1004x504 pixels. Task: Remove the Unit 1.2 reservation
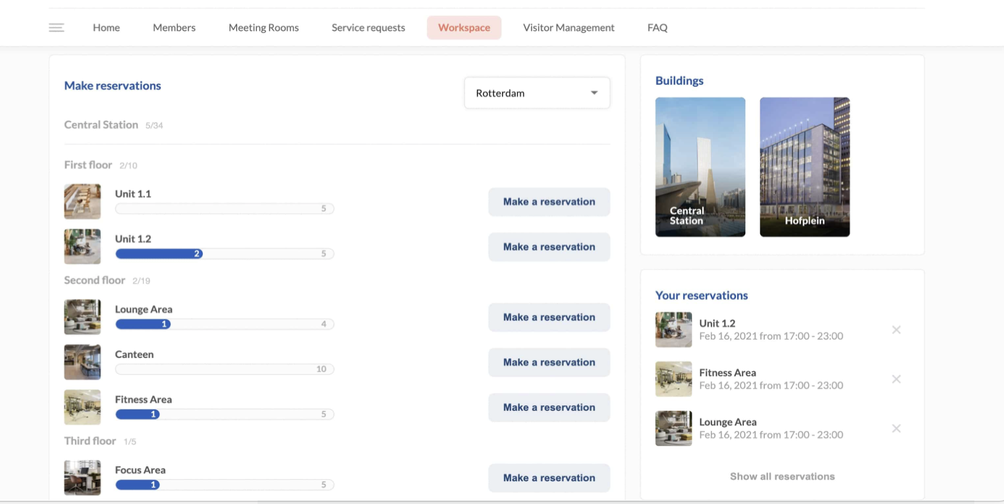click(896, 330)
